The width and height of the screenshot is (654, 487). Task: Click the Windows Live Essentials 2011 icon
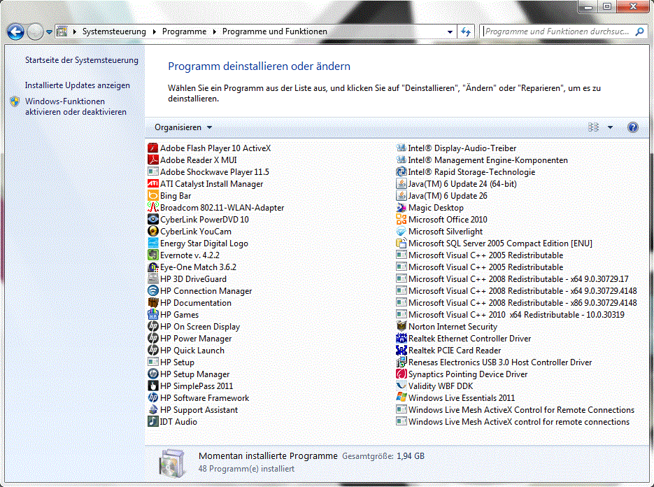401,397
